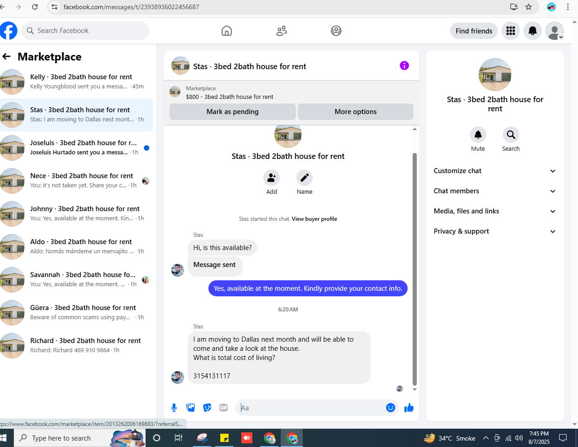Open weather 34°C Smoke widget
Screen dimensions: 578x447
450,438
